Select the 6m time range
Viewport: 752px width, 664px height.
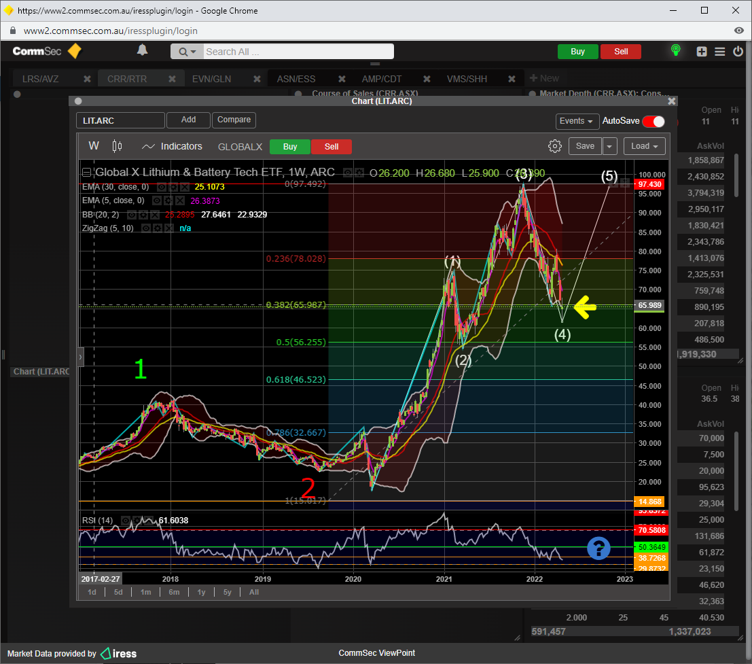[174, 592]
